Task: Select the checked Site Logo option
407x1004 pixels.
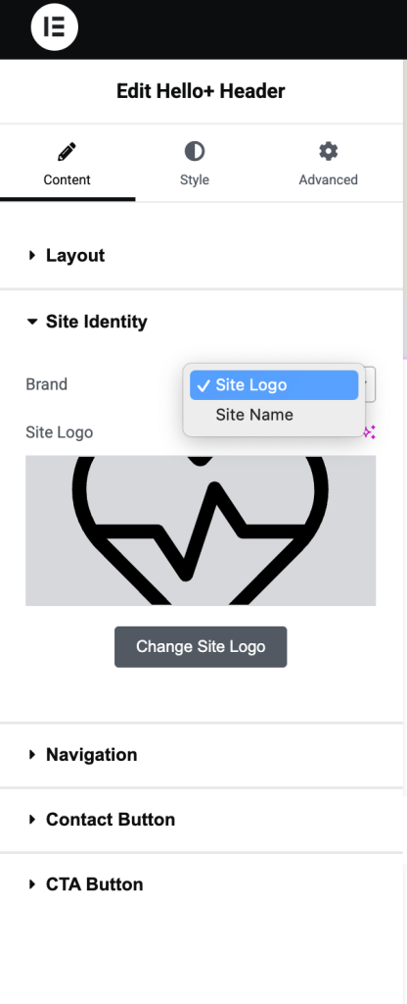Action: [274, 384]
